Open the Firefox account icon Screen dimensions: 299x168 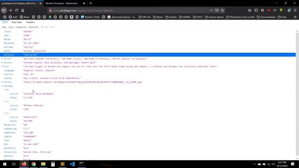[x=263, y=10]
